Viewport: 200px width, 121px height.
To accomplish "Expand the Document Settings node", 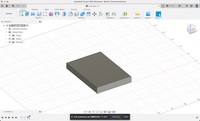I will (6, 29).
